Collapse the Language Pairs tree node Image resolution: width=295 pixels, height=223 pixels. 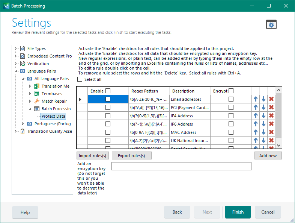16,71
